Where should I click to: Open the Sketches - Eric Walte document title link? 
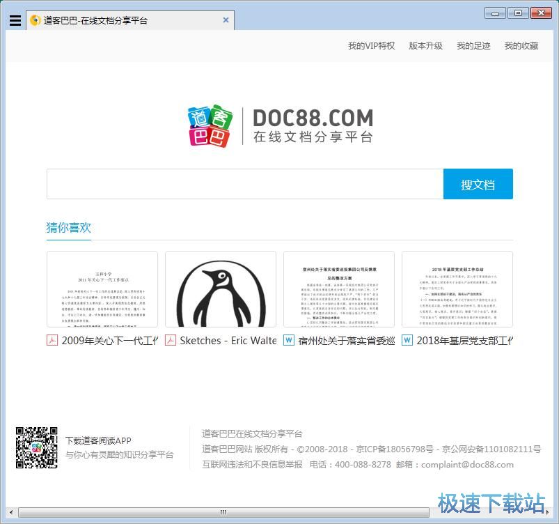point(223,341)
